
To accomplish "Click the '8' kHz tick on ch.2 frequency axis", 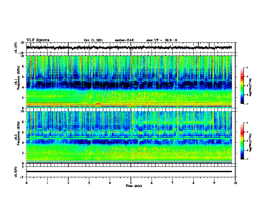I will 23,122.
